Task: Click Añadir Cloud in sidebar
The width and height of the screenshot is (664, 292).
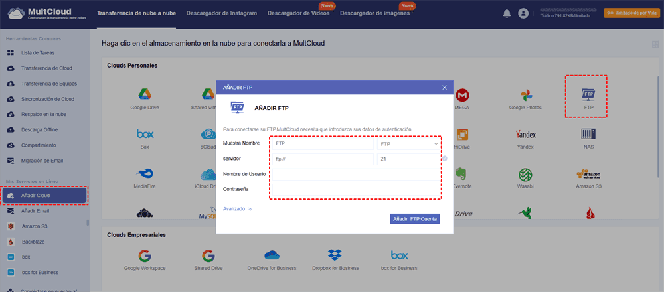Action: [44, 196]
